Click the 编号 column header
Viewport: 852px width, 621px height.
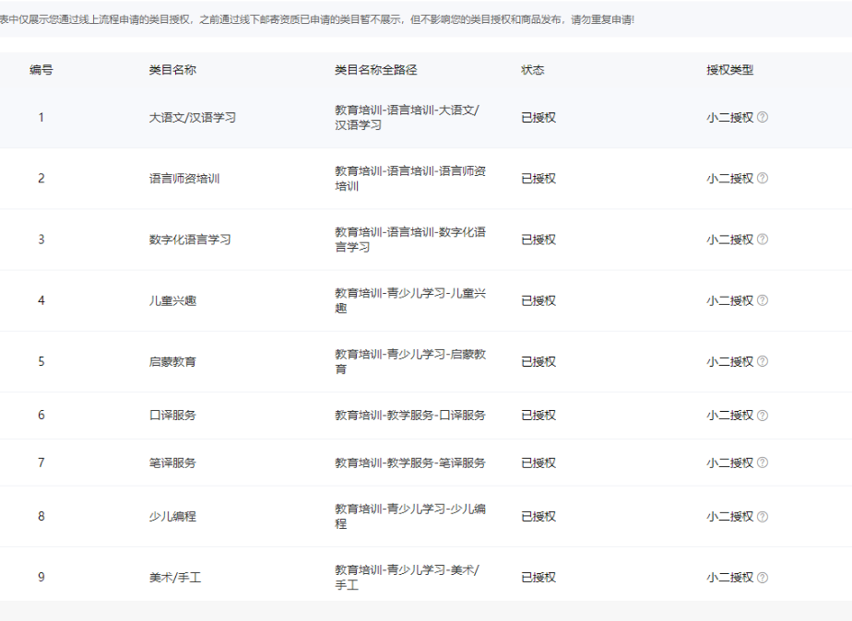pyautogui.click(x=41, y=70)
